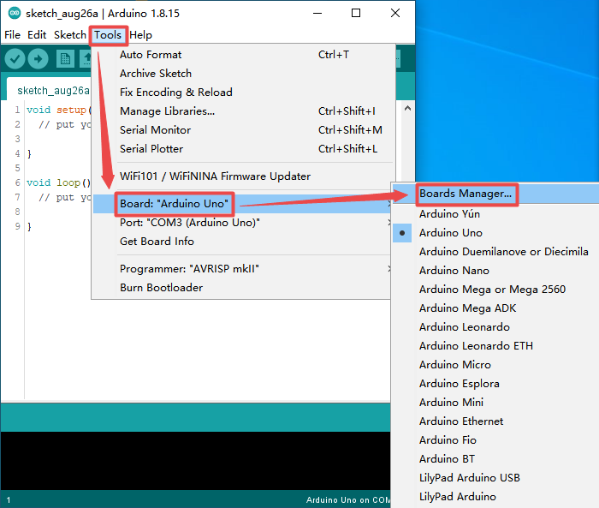Click the "void setup" code line
The height and width of the screenshot is (508, 599).
[x=59, y=111]
